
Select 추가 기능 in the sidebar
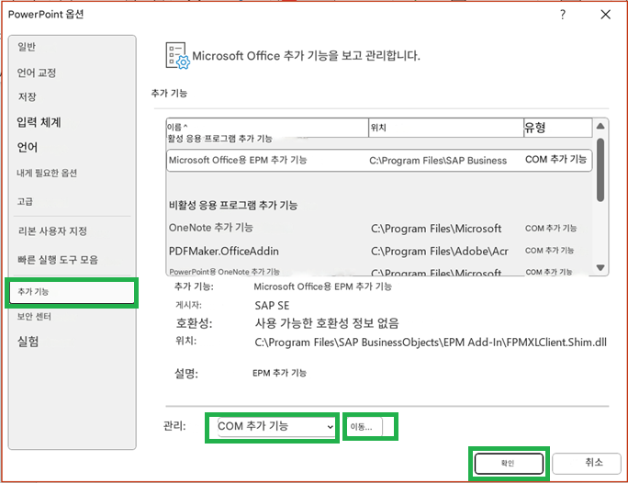[x=73, y=292]
